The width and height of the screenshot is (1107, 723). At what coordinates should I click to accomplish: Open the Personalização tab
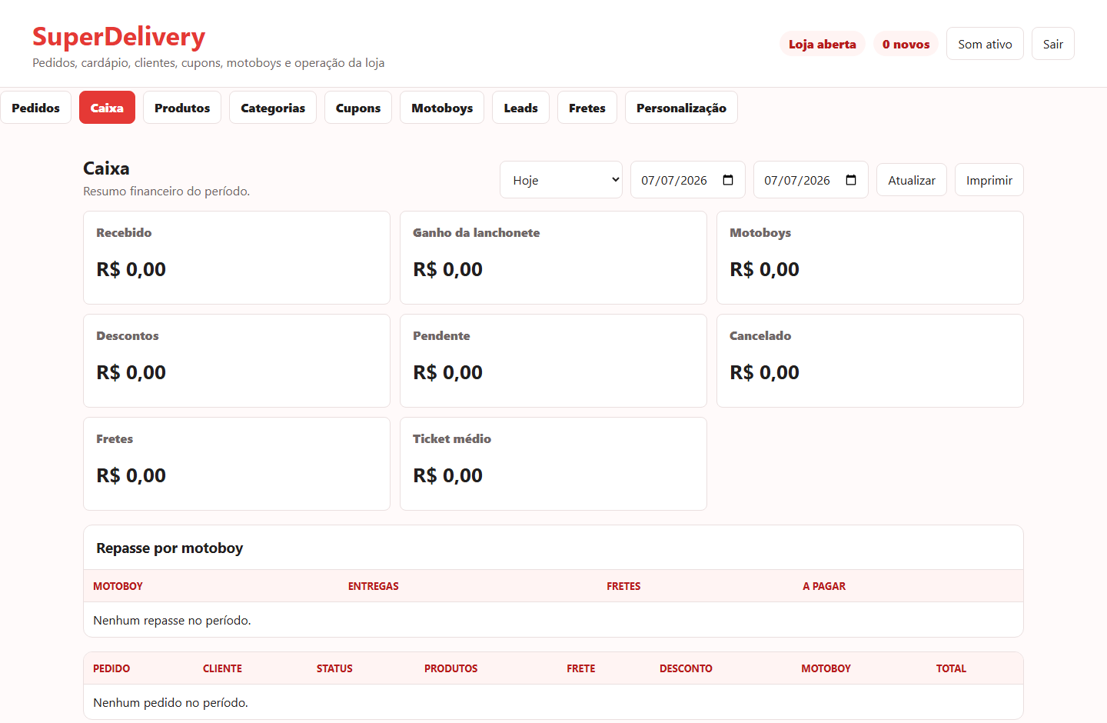point(681,108)
